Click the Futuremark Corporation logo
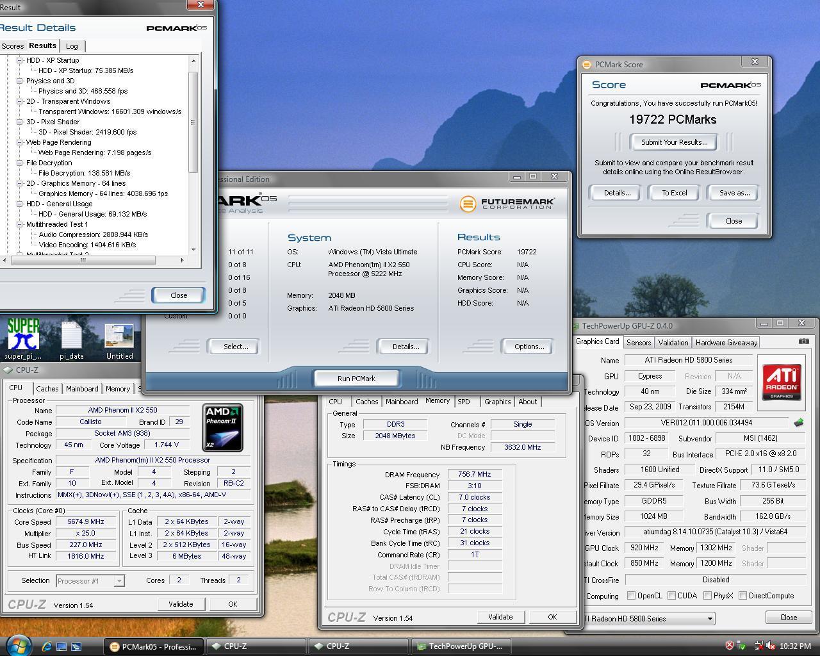This screenshot has width=820, height=656. click(x=507, y=204)
